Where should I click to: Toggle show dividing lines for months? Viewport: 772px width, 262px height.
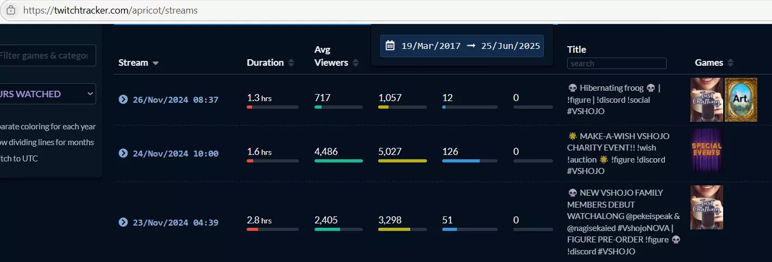tap(47, 142)
